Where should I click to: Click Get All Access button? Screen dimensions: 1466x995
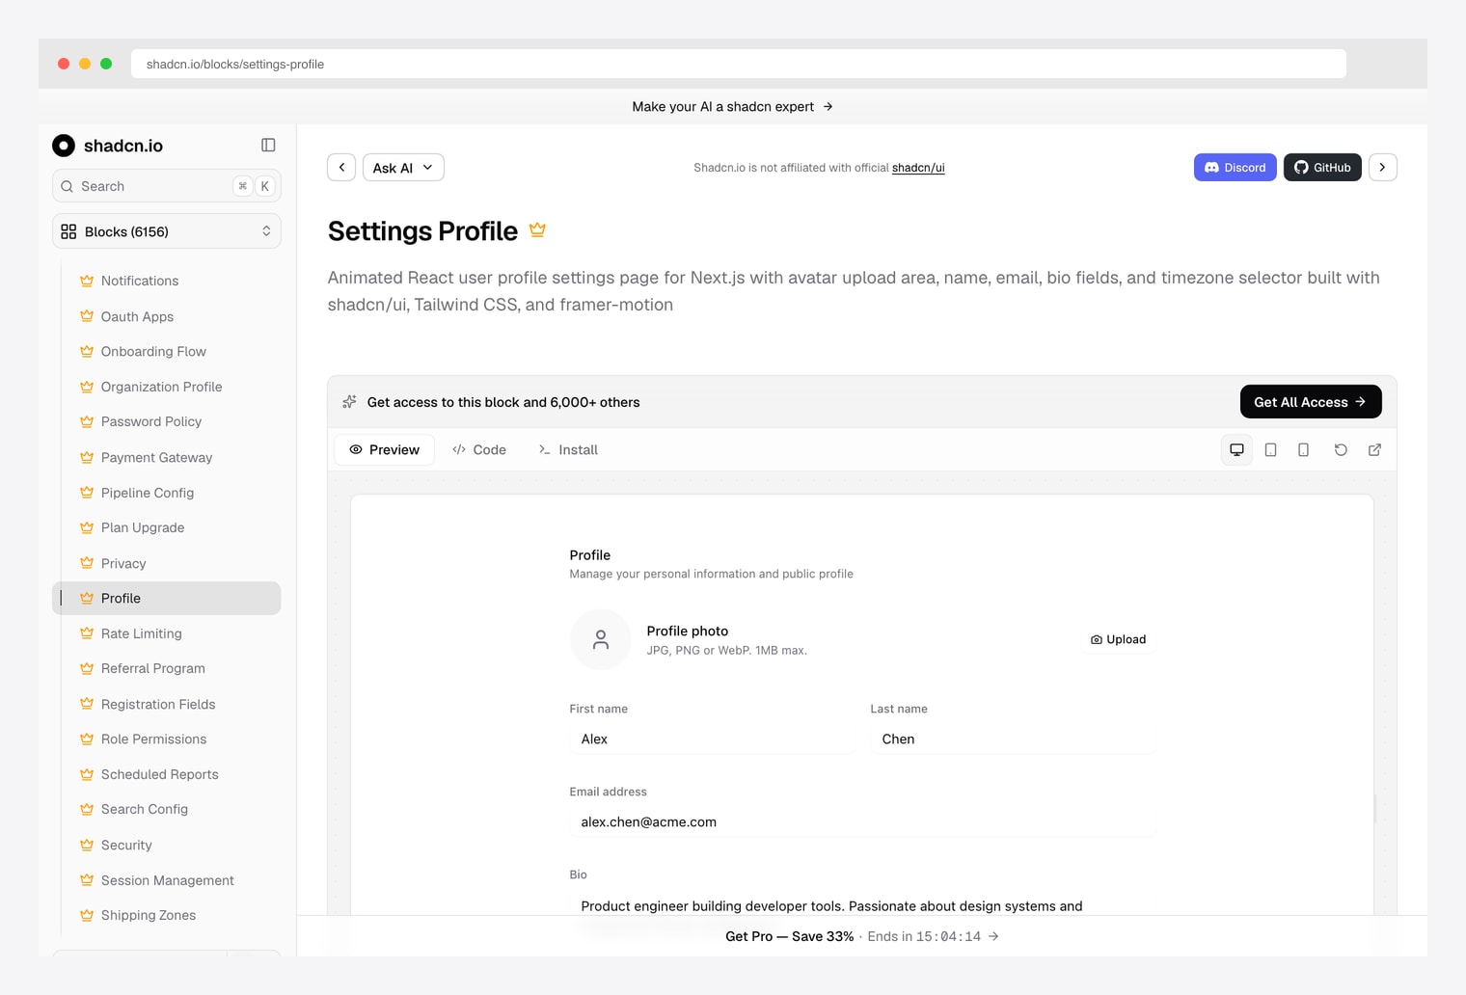1311,402
